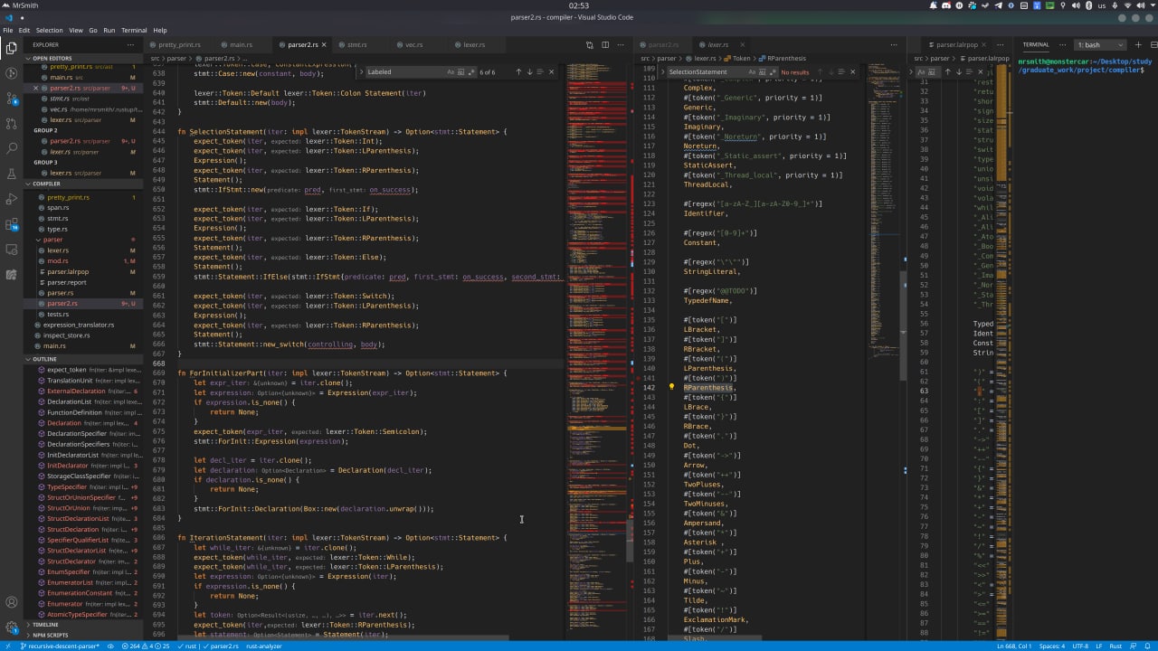Open the Explorer view in activity bar
This screenshot has width=1158, height=651.
pyautogui.click(x=11, y=48)
